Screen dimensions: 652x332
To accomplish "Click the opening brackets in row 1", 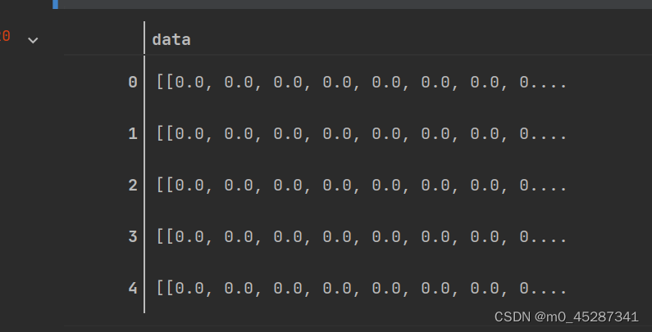I will 165,133.
